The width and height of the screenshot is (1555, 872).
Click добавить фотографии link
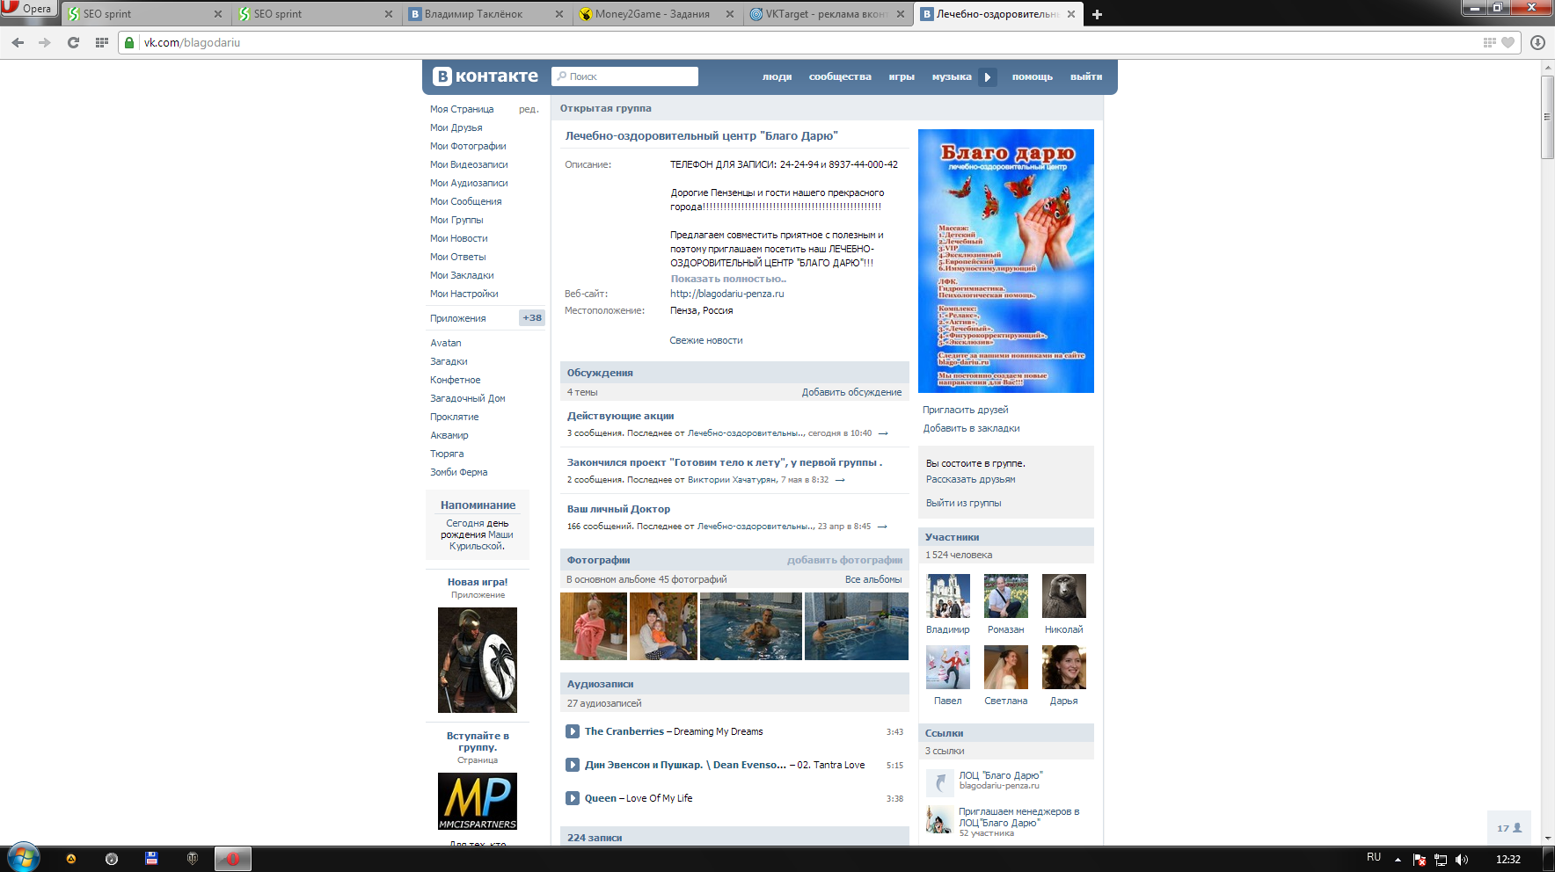(844, 560)
